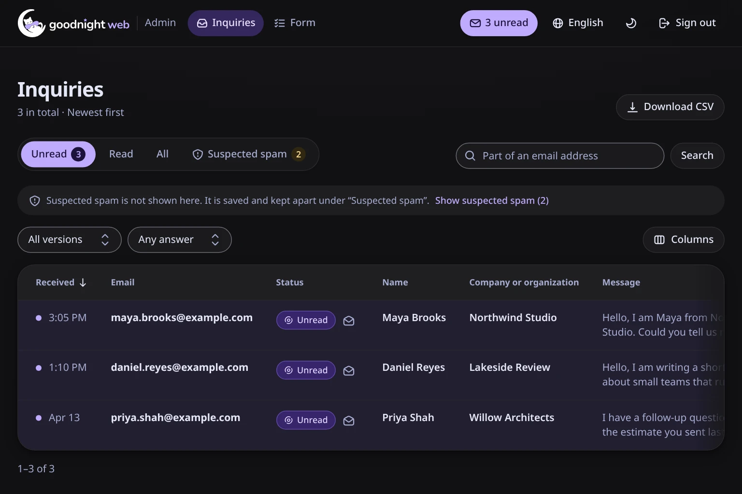Click Willow Architects cell

pyautogui.click(x=512, y=418)
